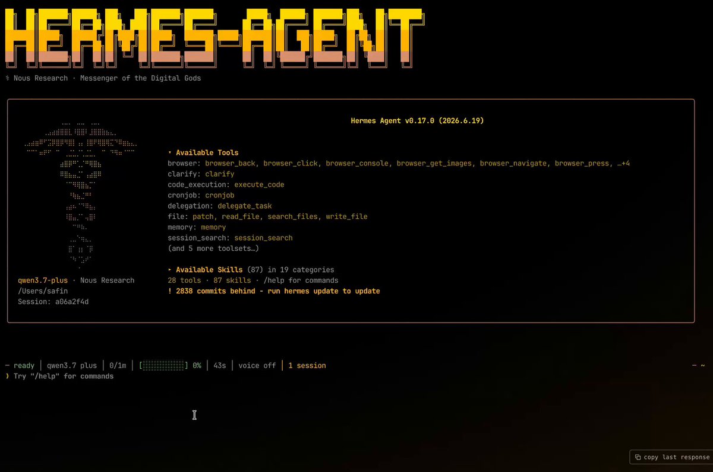Click 'qwen3.7-plus' model name under logo

coord(43,280)
